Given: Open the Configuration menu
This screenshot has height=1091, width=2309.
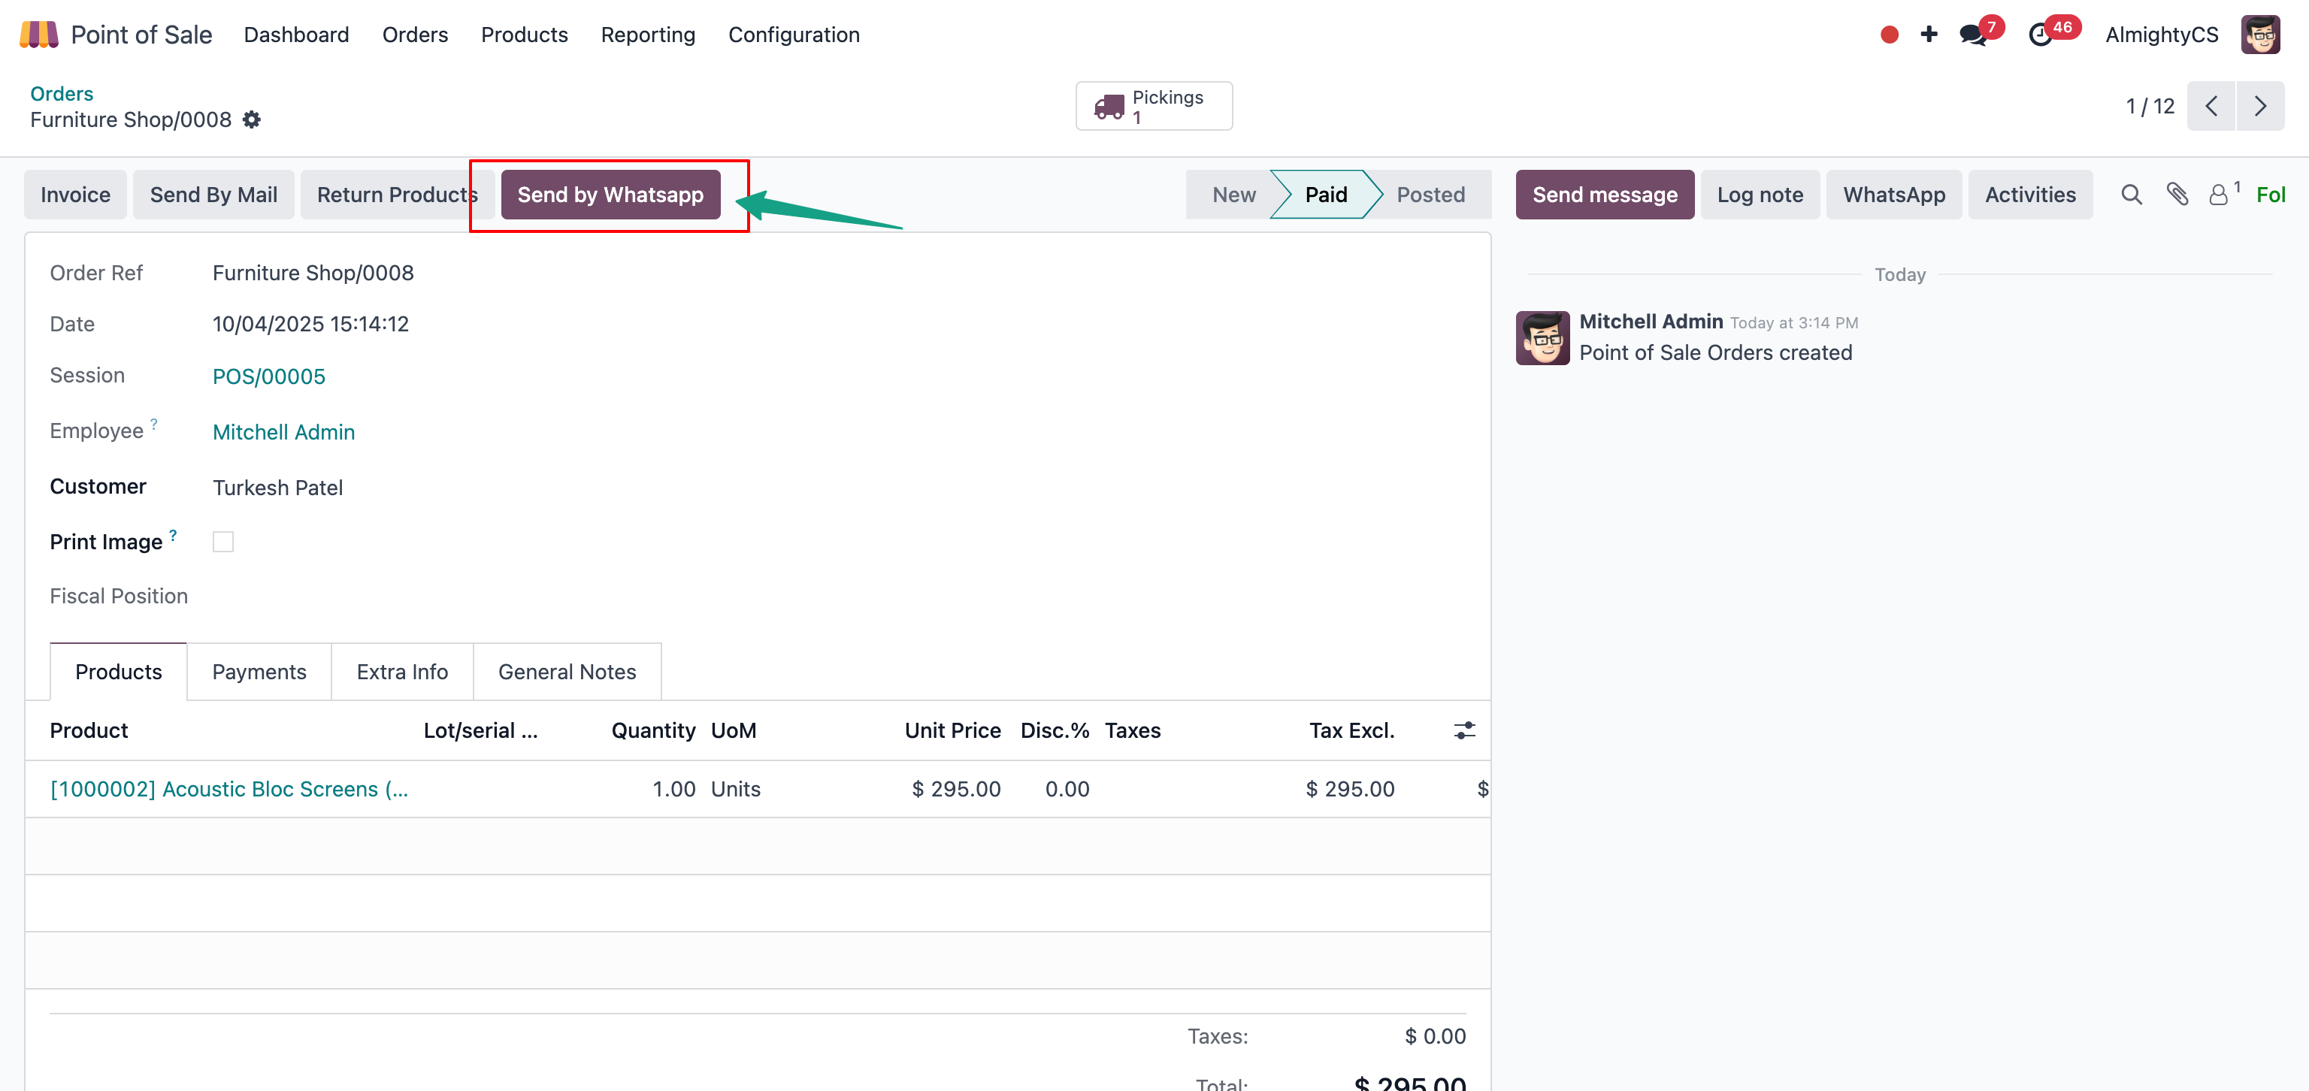Looking at the screenshot, I should (x=793, y=35).
